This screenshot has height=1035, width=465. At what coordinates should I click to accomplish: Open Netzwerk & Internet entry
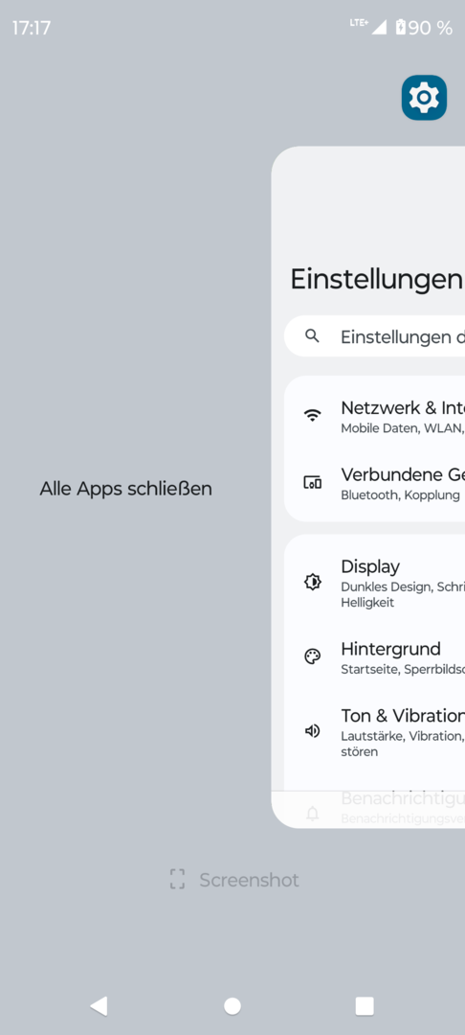375,416
